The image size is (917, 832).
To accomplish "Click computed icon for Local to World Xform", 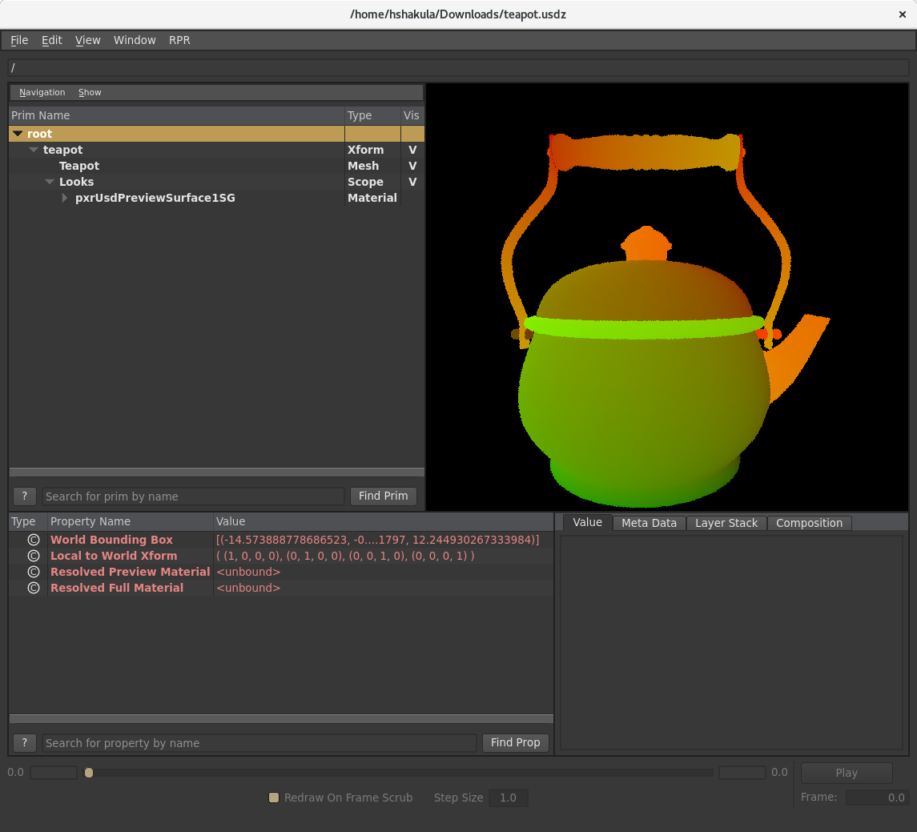I will (34, 556).
